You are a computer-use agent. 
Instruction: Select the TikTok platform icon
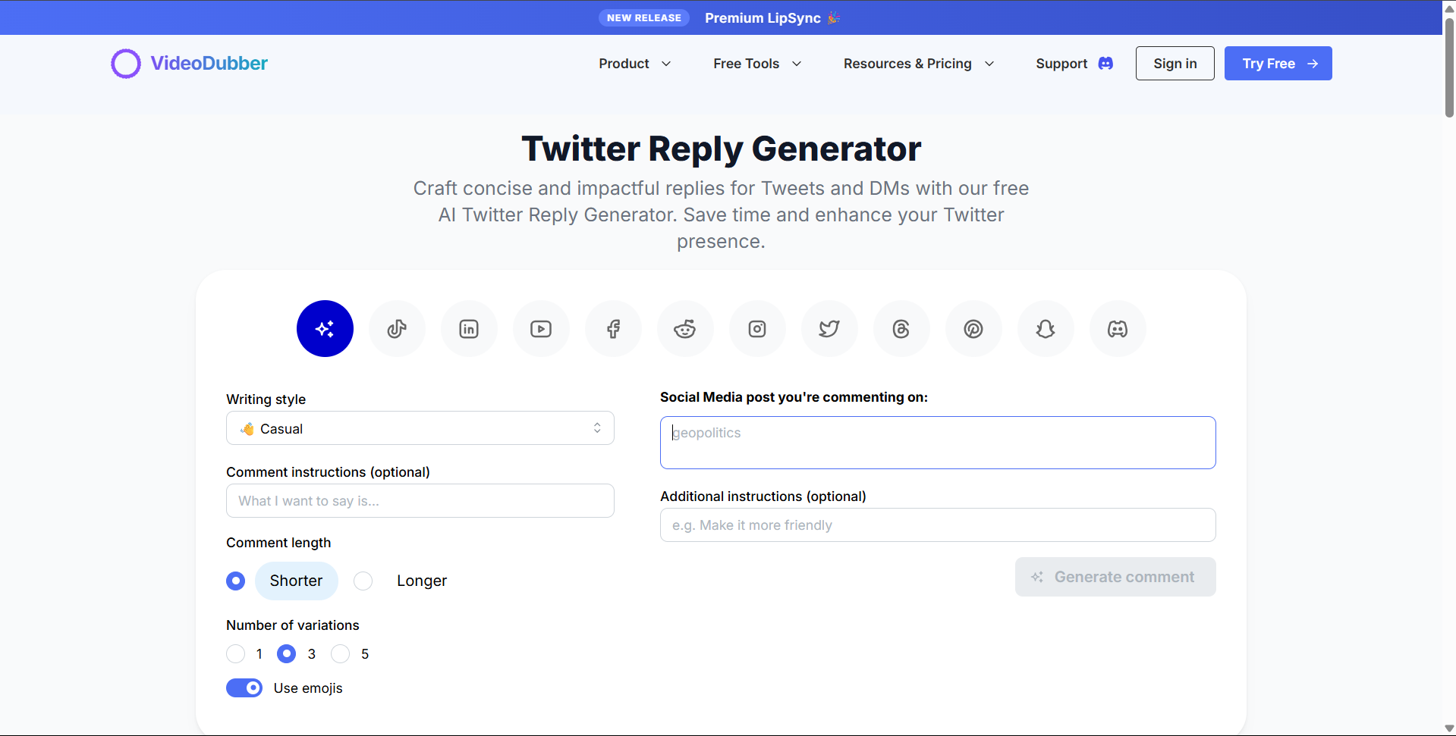point(396,328)
